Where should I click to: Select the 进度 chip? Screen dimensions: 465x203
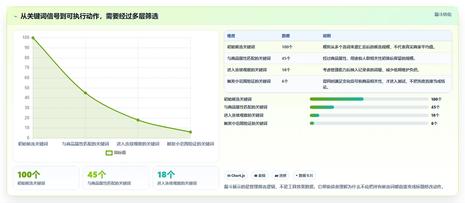pos(281,176)
